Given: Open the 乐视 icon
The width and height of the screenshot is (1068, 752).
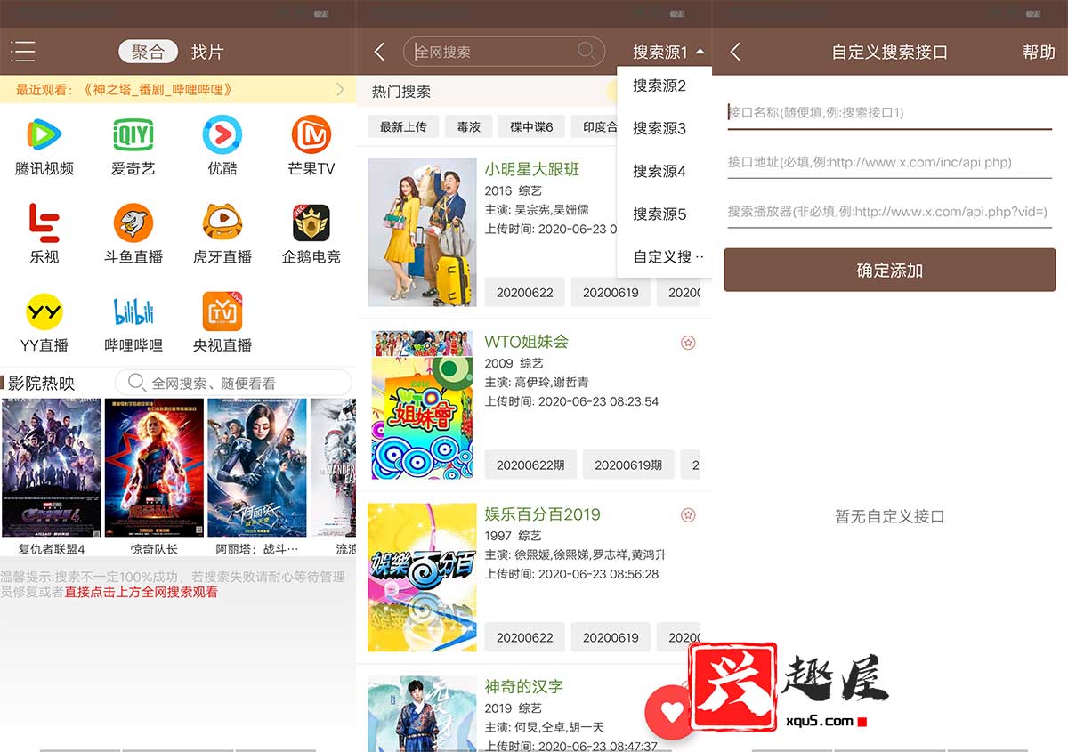Looking at the screenshot, I should [44, 222].
